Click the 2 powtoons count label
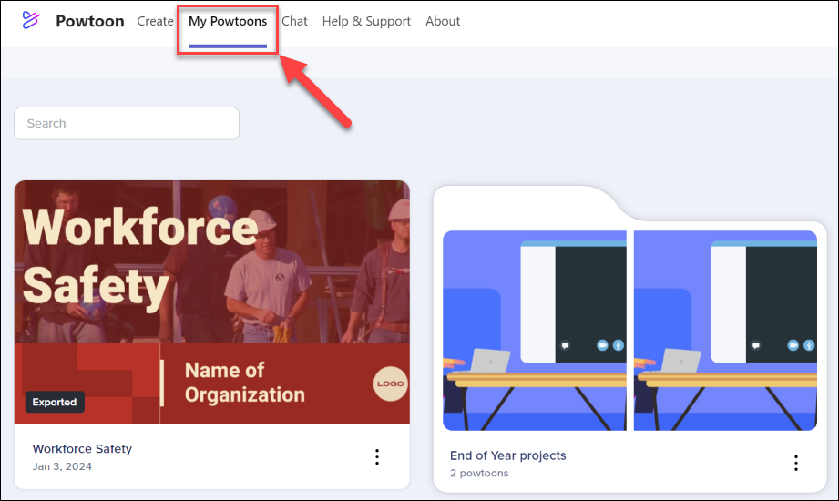The height and width of the screenshot is (501, 839). pyautogui.click(x=479, y=473)
